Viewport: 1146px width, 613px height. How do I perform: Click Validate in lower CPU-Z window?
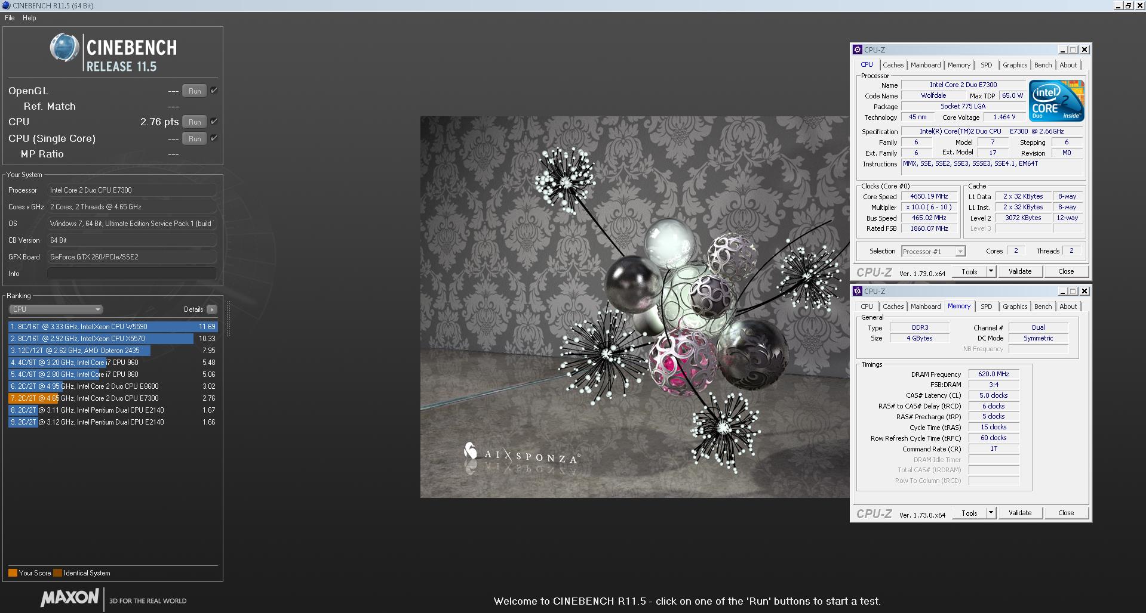(1020, 513)
